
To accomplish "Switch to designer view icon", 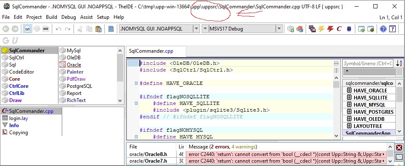I will pyautogui.click(x=37, y=29).
